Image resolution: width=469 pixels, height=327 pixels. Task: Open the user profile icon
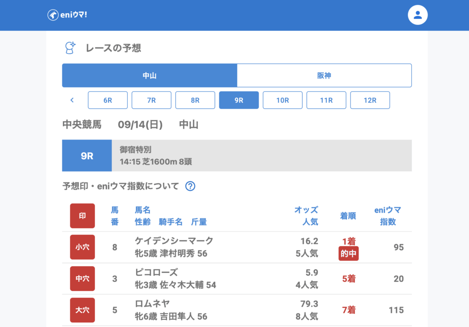pyautogui.click(x=417, y=15)
